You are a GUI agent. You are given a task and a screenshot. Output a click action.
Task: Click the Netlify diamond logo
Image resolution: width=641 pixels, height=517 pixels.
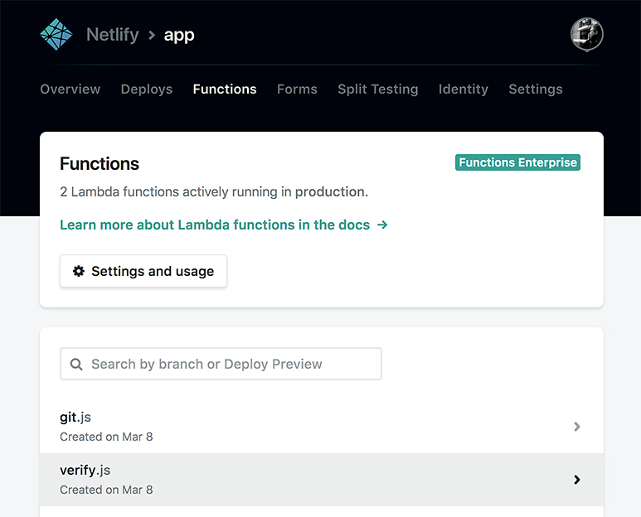click(56, 34)
